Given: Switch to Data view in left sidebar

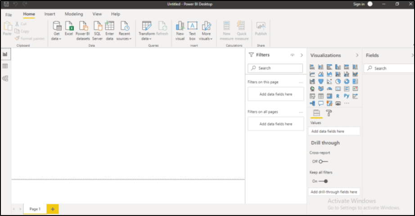Looking at the screenshot, I should pyautogui.click(x=5, y=66).
